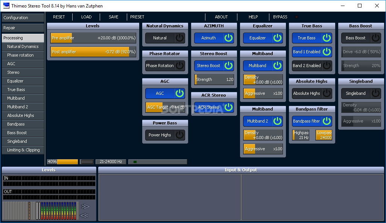Image resolution: width=386 pixels, height=223 pixels.
Task: Toggle the Equalizer power icon
Action: (x=277, y=38)
